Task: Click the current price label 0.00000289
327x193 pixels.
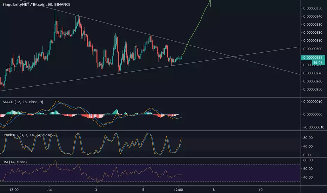Action: [x=313, y=58]
